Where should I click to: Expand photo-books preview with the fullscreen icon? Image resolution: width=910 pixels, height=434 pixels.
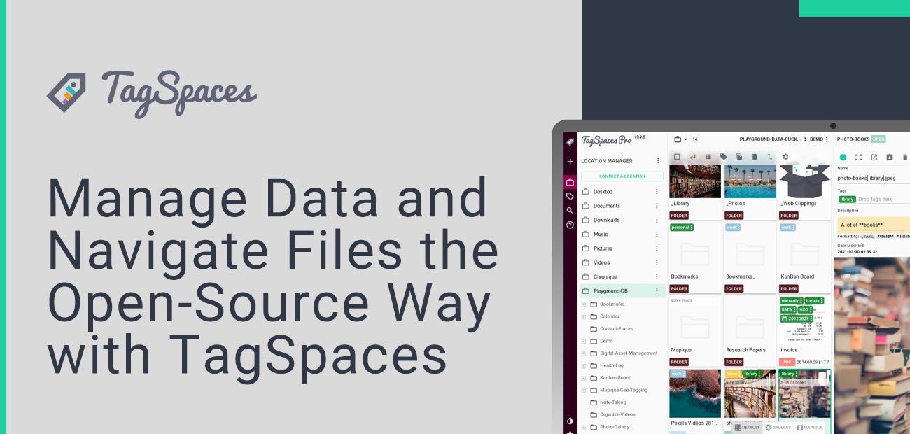(858, 157)
